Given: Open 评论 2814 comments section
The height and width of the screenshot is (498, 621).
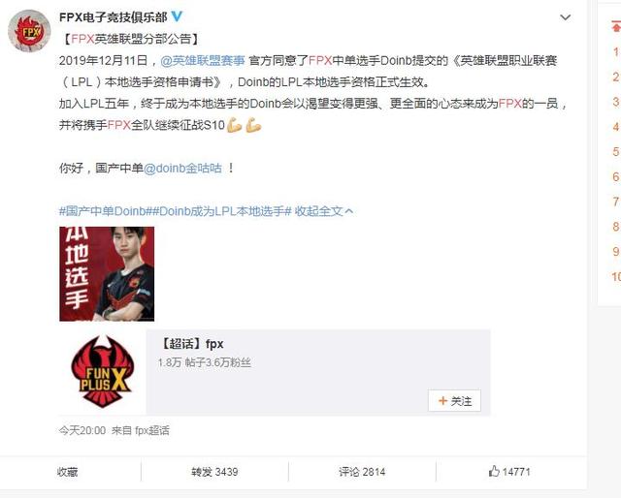Looking at the screenshot, I should tap(362, 472).
